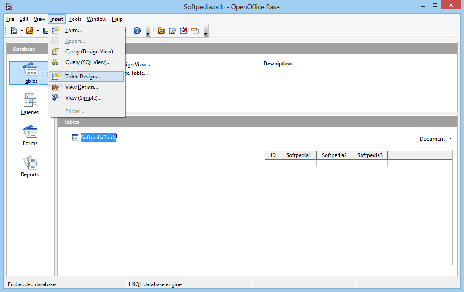Click the SQL icon beside Query (SQL View)

pyautogui.click(x=55, y=62)
